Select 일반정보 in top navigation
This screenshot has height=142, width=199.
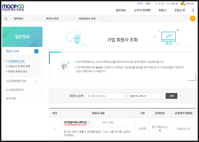[x=121, y=10]
